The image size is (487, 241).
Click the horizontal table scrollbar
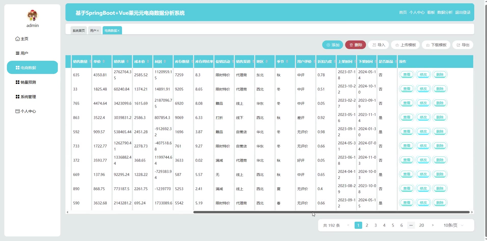click(x=331, y=212)
